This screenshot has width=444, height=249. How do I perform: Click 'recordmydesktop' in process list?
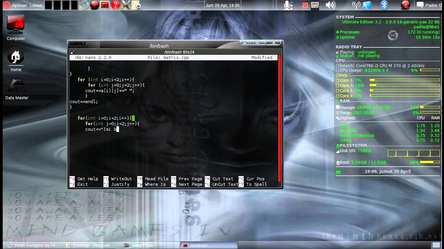coord(357,136)
